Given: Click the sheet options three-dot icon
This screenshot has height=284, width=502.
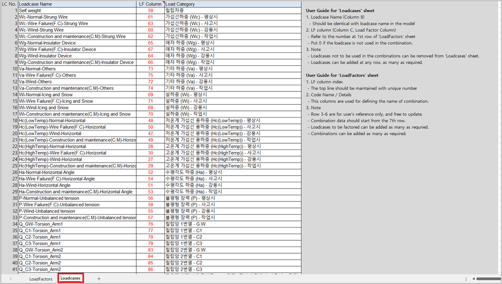Looking at the screenshot, I should 466,279.
